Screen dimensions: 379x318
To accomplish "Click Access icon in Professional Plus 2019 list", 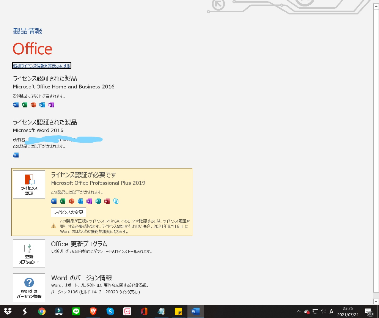I will click(107, 201).
